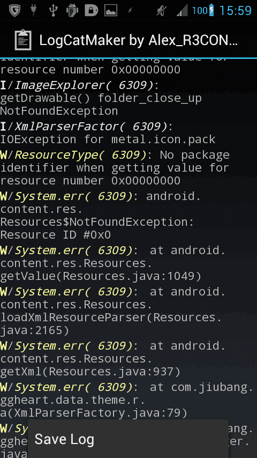
Task: Tap the ResourceType No package identifier warning
Action: pyautogui.click(x=115, y=168)
